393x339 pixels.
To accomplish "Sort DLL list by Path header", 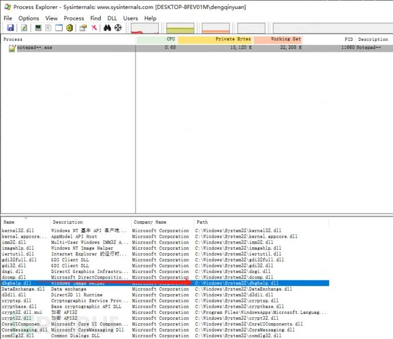I will click(261, 222).
